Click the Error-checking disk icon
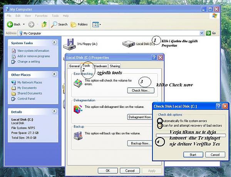This screenshot has width=231, height=177. pos(78,83)
